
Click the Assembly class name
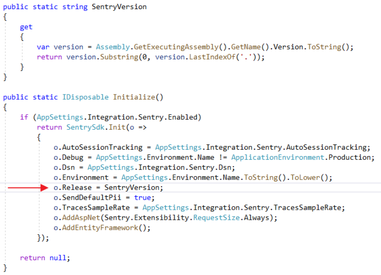(113, 47)
